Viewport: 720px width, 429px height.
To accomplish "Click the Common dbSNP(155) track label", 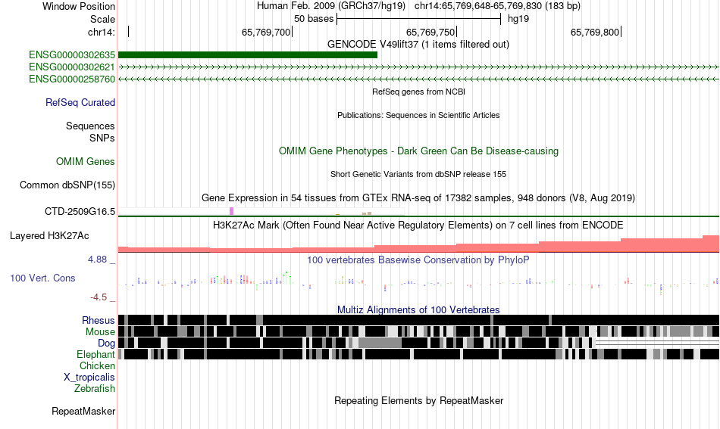I will tap(67, 185).
